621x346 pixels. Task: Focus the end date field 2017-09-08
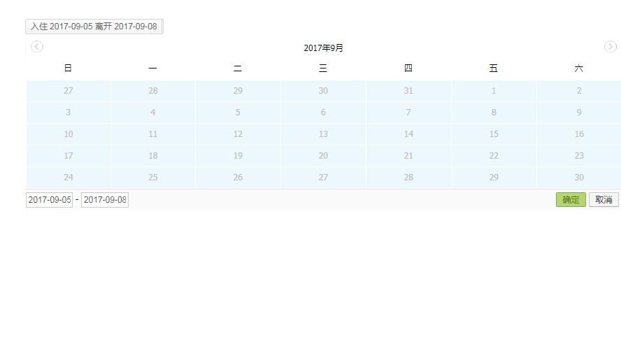104,200
